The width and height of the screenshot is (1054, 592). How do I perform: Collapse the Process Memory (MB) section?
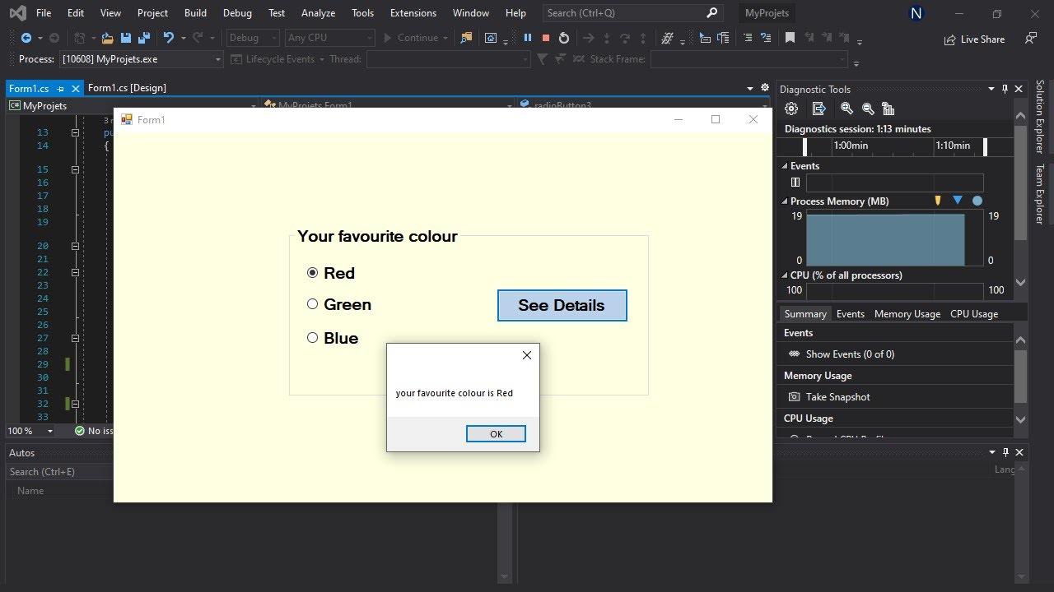click(x=785, y=201)
